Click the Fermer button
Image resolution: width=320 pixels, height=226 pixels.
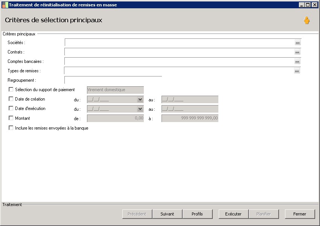click(x=300, y=214)
